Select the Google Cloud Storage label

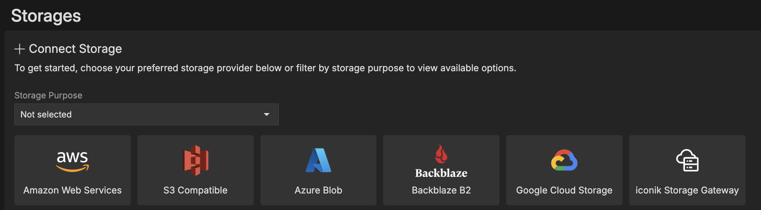coord(564,190)
